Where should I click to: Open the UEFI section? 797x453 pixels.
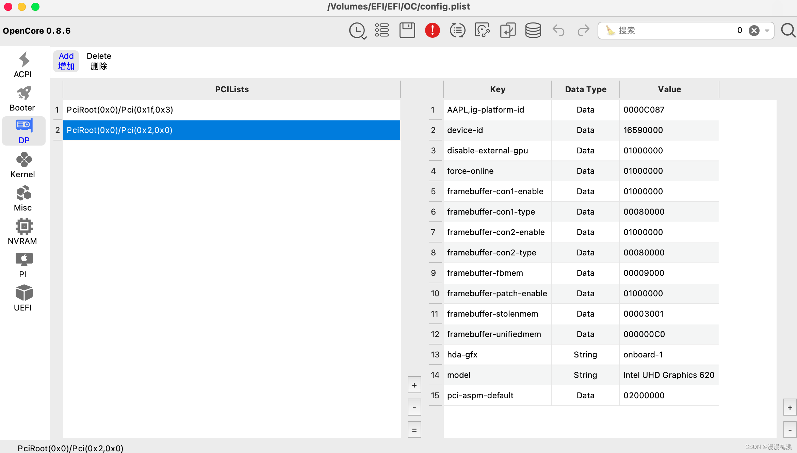pos(23,298)
